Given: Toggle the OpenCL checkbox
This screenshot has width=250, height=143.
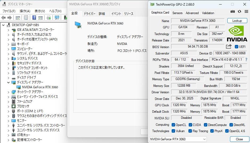Looking at the screenshot, I should pyautogui.click(x=173, y=125).
